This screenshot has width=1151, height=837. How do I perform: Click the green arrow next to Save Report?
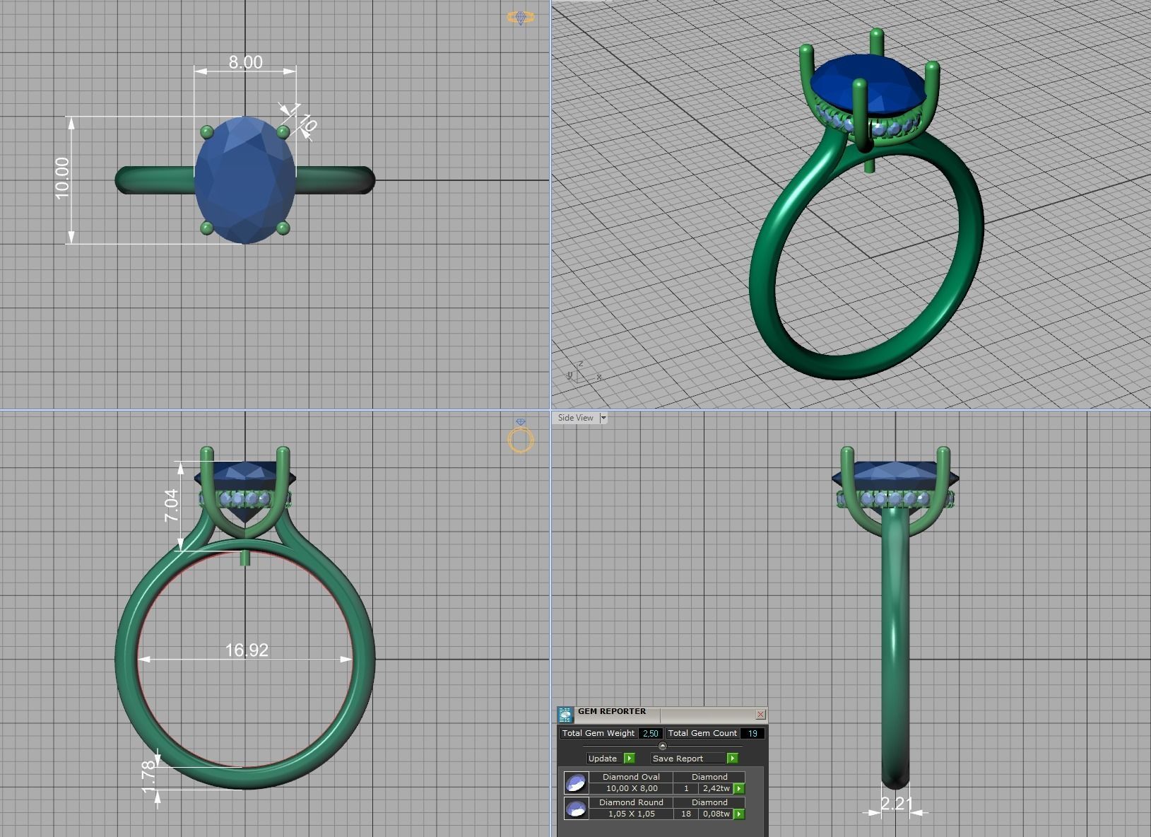coord(732,758)
